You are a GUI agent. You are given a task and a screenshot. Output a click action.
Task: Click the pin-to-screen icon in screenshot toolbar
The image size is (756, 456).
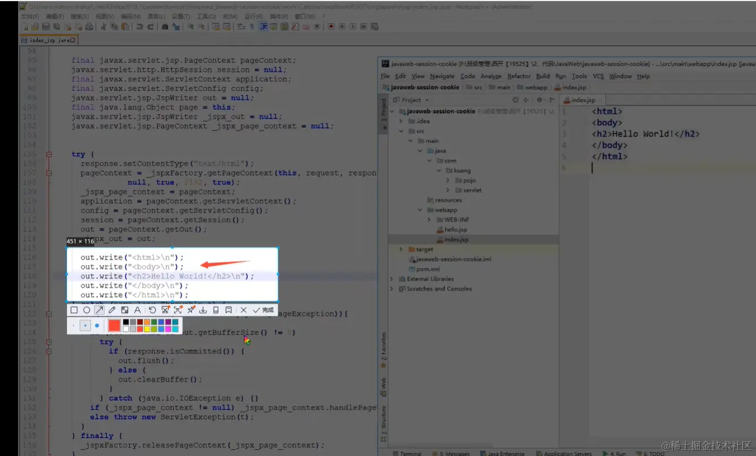(x=191, y=310)
